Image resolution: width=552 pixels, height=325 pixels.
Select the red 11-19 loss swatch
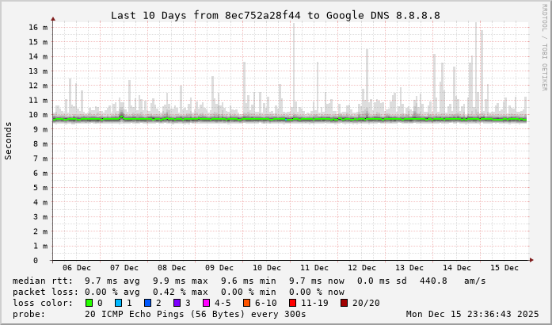tap(292, 303)
